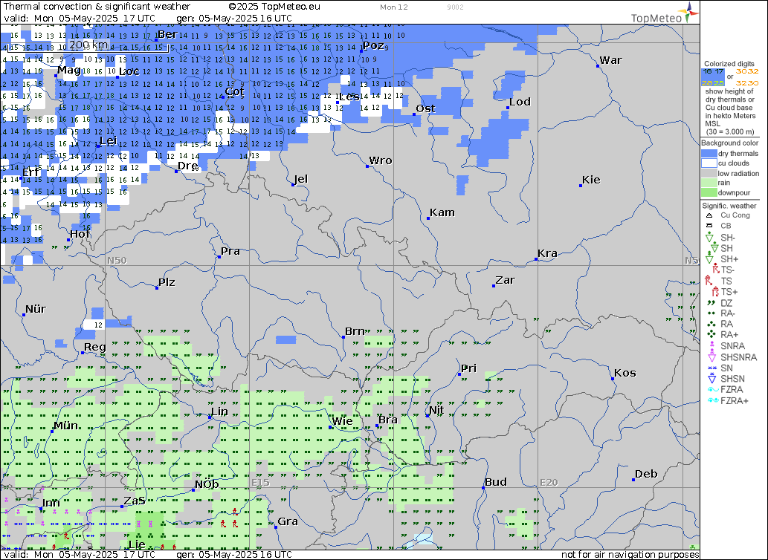Click the Zar city label
The height and width of the screenshot is (560, 768).
click(x=505, y=280)
